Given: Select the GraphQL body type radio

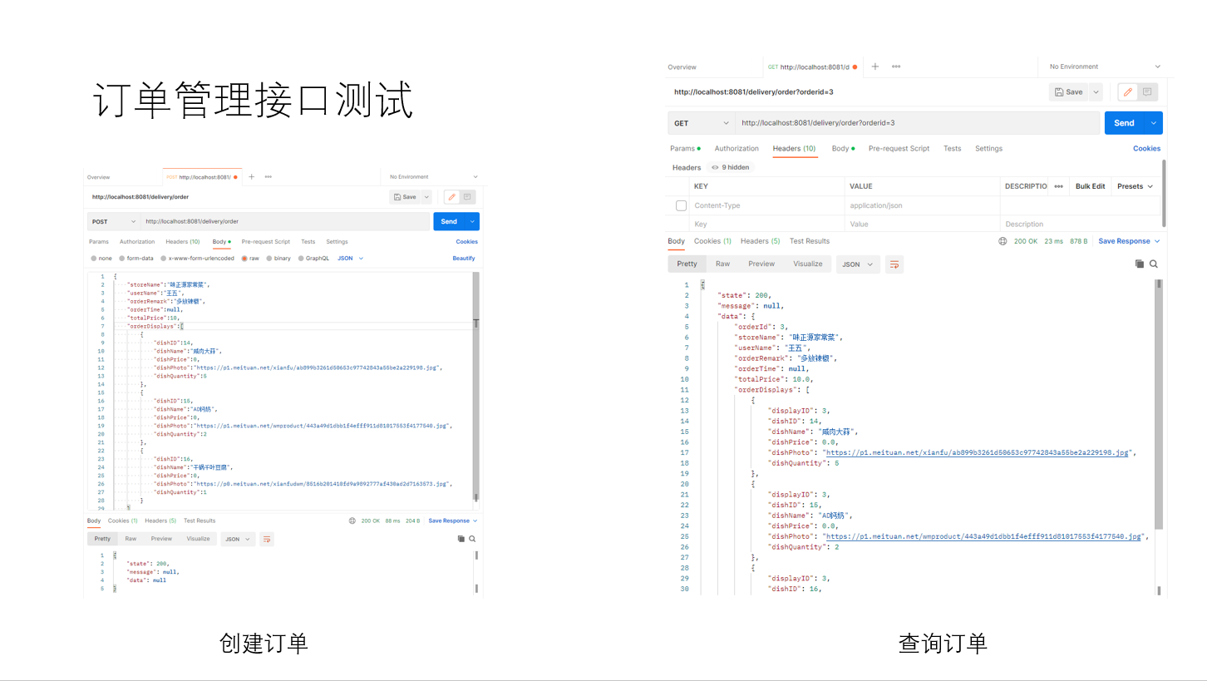Looking at the screenshot, I should 301,259.
